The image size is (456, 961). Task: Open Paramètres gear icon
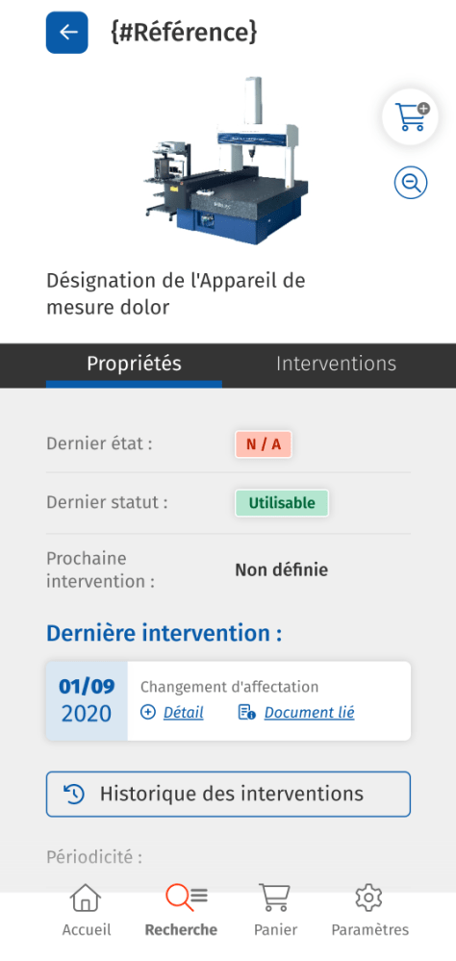pos(369,898)
